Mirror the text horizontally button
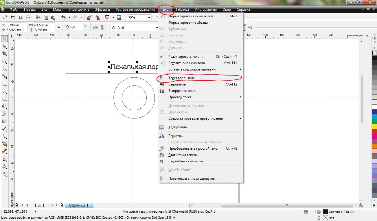The image size is (377, 221). [x=95, y=27]
